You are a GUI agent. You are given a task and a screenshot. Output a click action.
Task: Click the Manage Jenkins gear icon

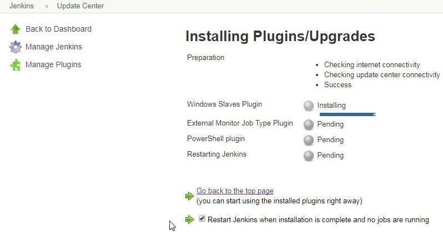(15, 47)
